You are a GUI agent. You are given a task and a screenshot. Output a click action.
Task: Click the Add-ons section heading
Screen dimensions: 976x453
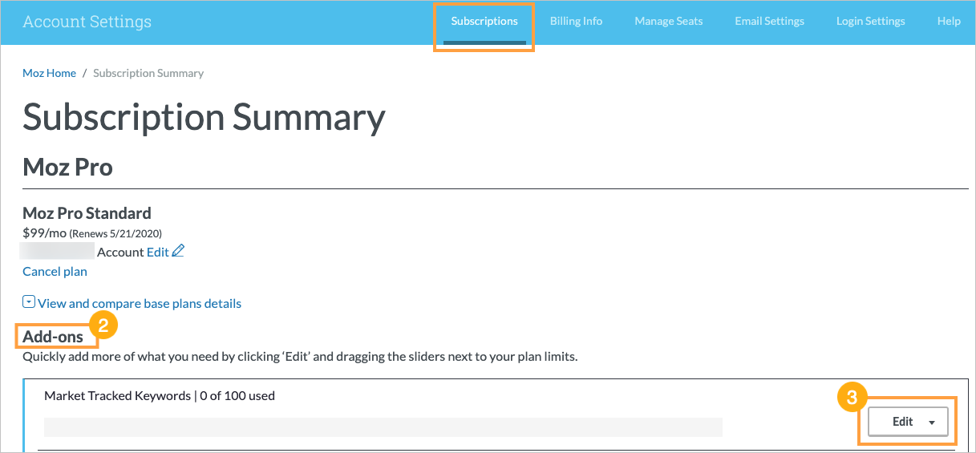pyautogui.click(x=53, y=337)
